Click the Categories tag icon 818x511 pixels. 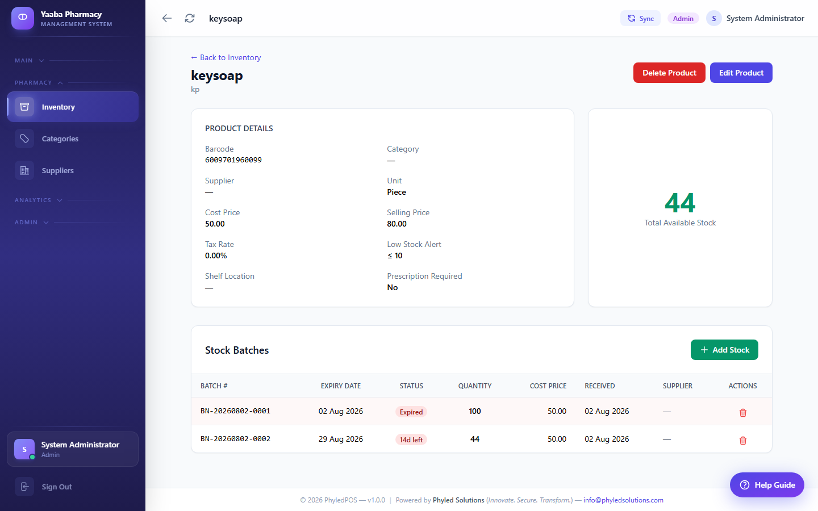[x=24, y=139]
